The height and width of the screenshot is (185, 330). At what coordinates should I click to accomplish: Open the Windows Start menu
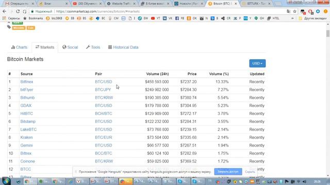point(6,181)
